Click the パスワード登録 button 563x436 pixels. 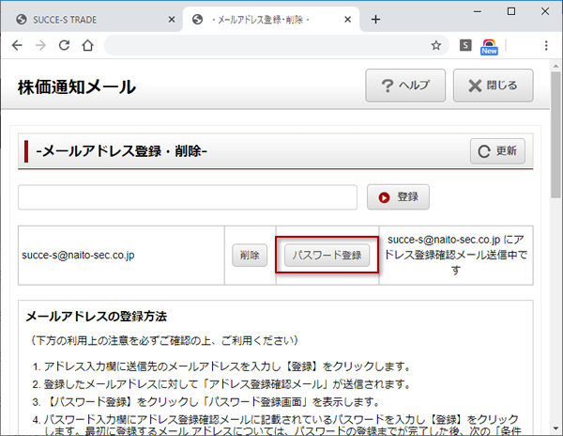pos(327,255)
